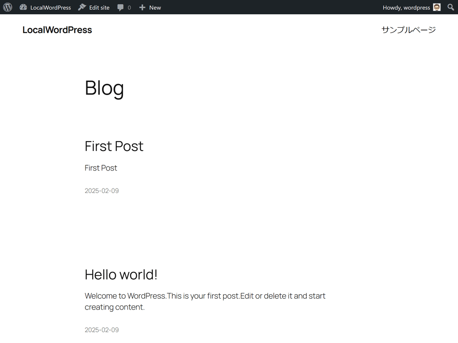Open the "First Post" post title
Image resolution: width=458 pixels, height=343 pixels.
tap(114, 146)
